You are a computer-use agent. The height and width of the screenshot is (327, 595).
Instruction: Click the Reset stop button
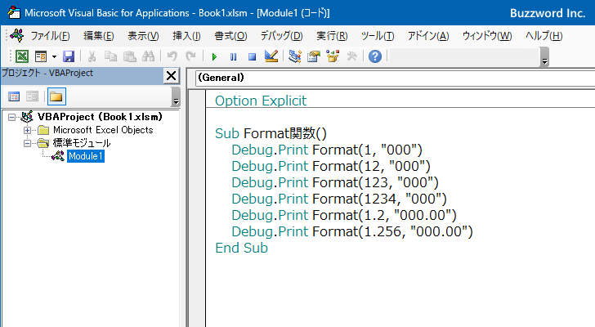pos(252,57)
